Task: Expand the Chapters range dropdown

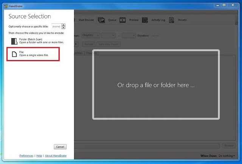Action: coord(91,36)
